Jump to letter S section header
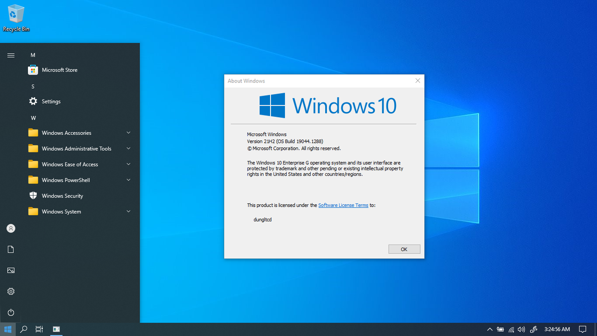Image resolution: width=597 pixels, height=336 pixels. (33, 86)
